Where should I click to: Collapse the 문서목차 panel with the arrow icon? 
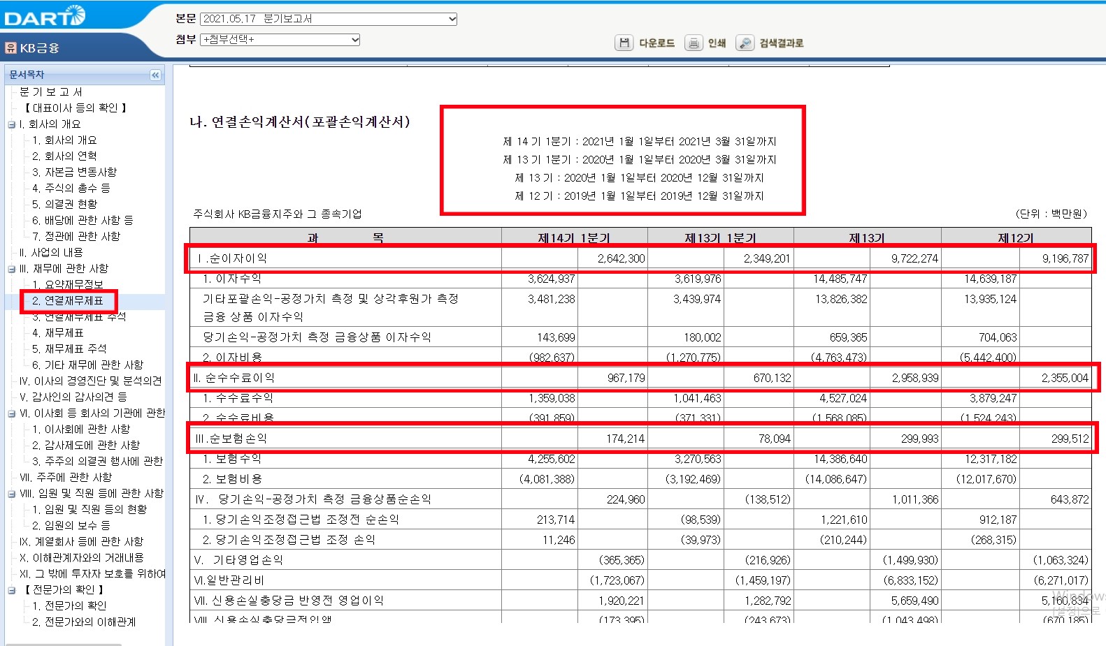coord(155,75)
